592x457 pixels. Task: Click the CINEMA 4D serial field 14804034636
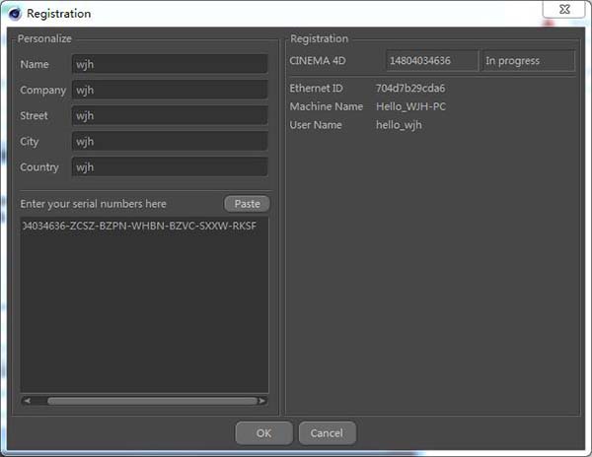(x=432, y=61)
